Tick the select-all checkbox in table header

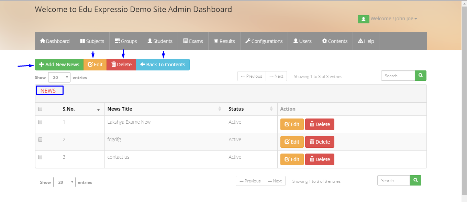[40, 109]
